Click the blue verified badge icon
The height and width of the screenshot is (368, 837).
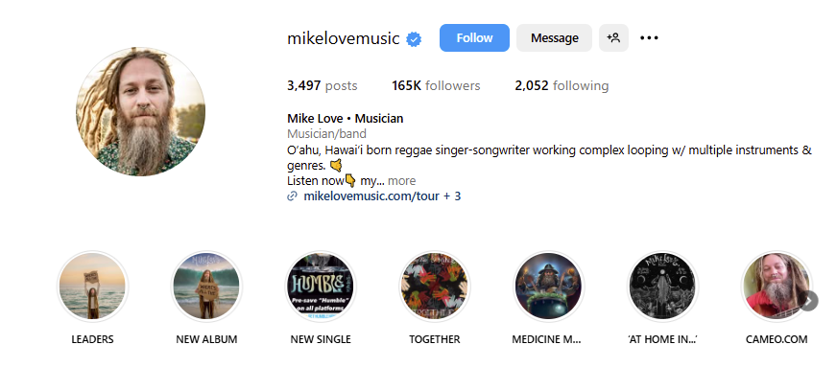pyautogui.click(x=414, y=39)
